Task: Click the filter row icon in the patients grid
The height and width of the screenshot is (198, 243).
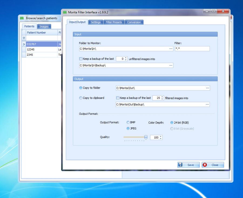Action: click(24, 38)
